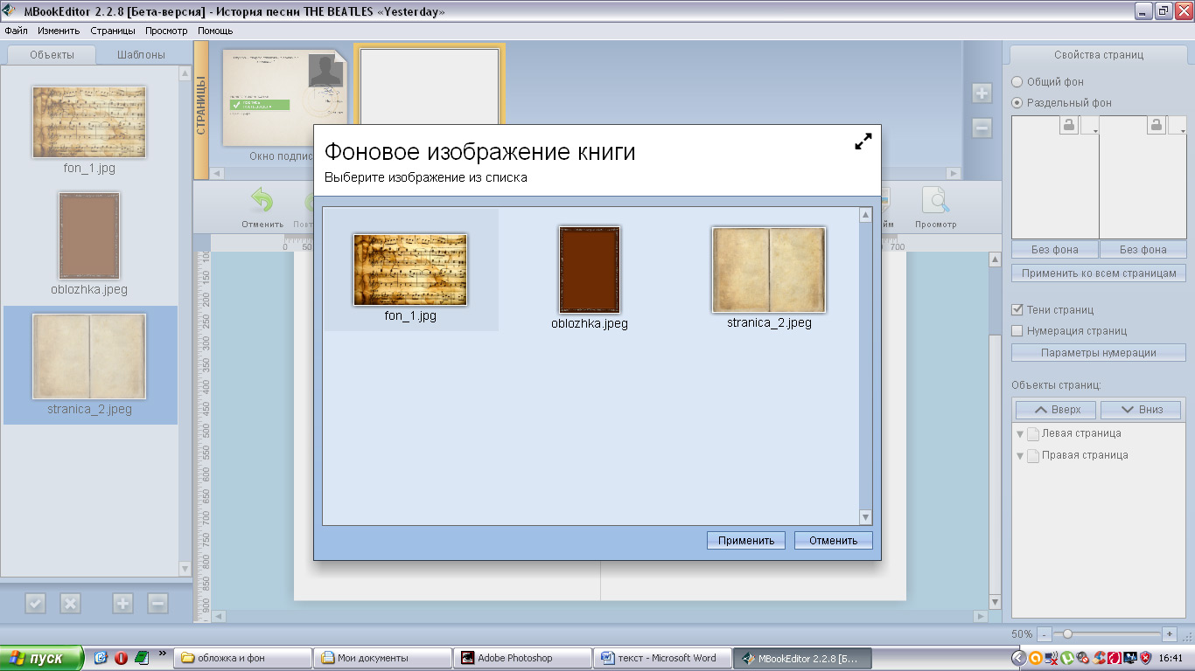This screenshot has width=1195, height=671.
Task: Click the zoom slider handle
Action: (1066, 633)
